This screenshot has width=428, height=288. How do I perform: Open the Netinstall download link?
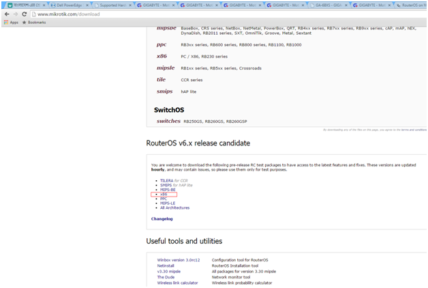[x=166, y=266]
